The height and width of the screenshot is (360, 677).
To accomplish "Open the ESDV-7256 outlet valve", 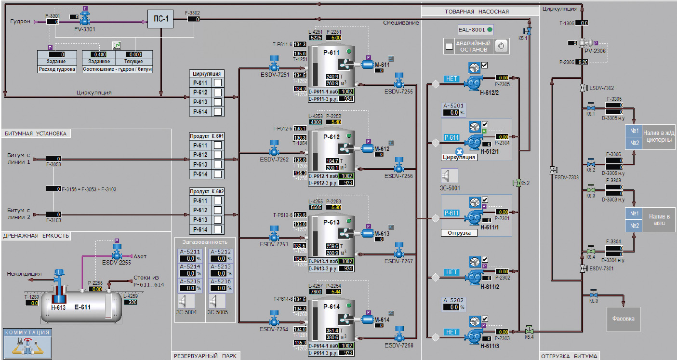I will click(398, 166).
